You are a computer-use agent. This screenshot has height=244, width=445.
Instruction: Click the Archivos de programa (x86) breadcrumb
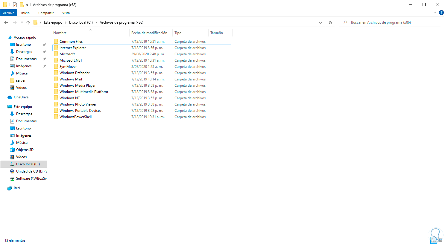(x=121, y=22)
